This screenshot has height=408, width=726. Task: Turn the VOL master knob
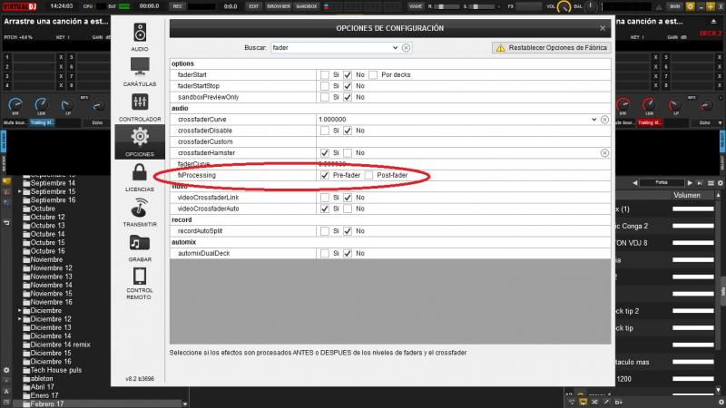coord(564,6)
